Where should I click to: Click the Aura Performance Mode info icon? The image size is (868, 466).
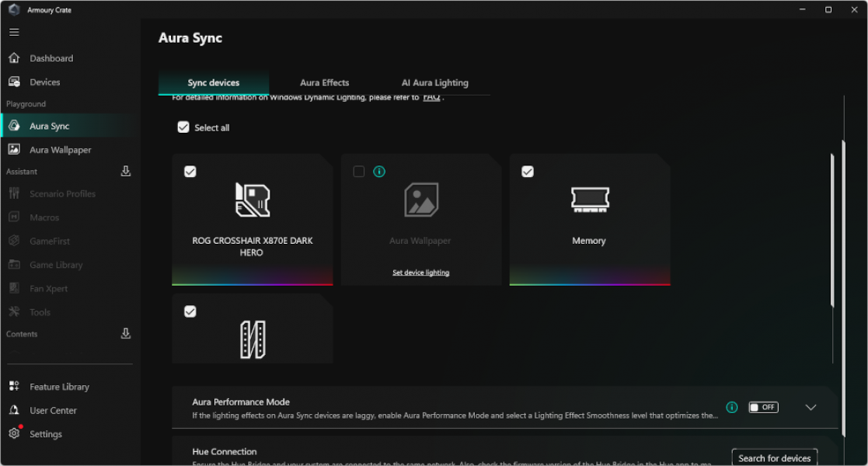[x=732, y=407]
